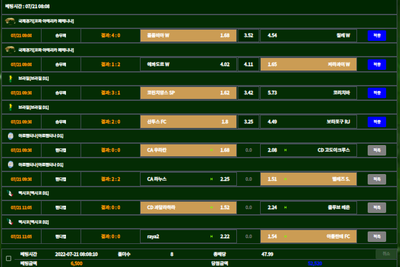Select the highlighted CD 과달라하라 1.52 odds cell
This screenshot has width=400, height=267.
[187, 208]
